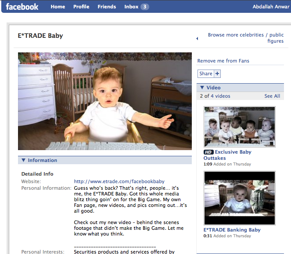Click the '2 of 4 videos' text
The image size is (291, 254).
[x=215, y=96]
